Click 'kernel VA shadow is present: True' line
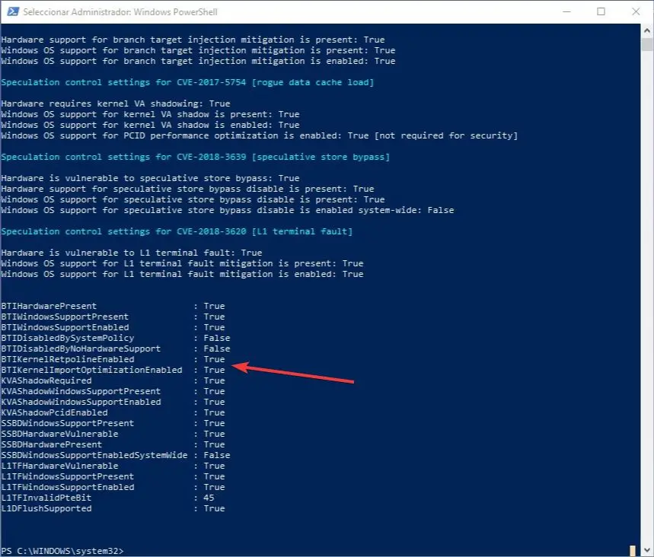 coord(150,114)
